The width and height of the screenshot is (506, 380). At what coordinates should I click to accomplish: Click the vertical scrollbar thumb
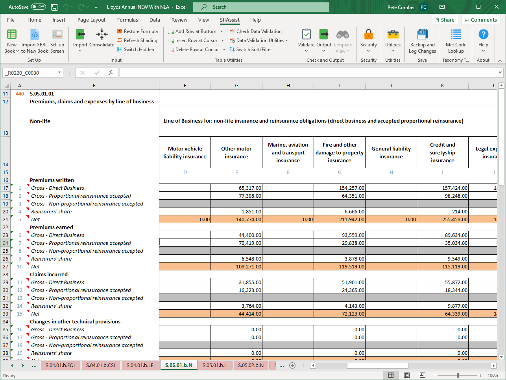(501, 137)
